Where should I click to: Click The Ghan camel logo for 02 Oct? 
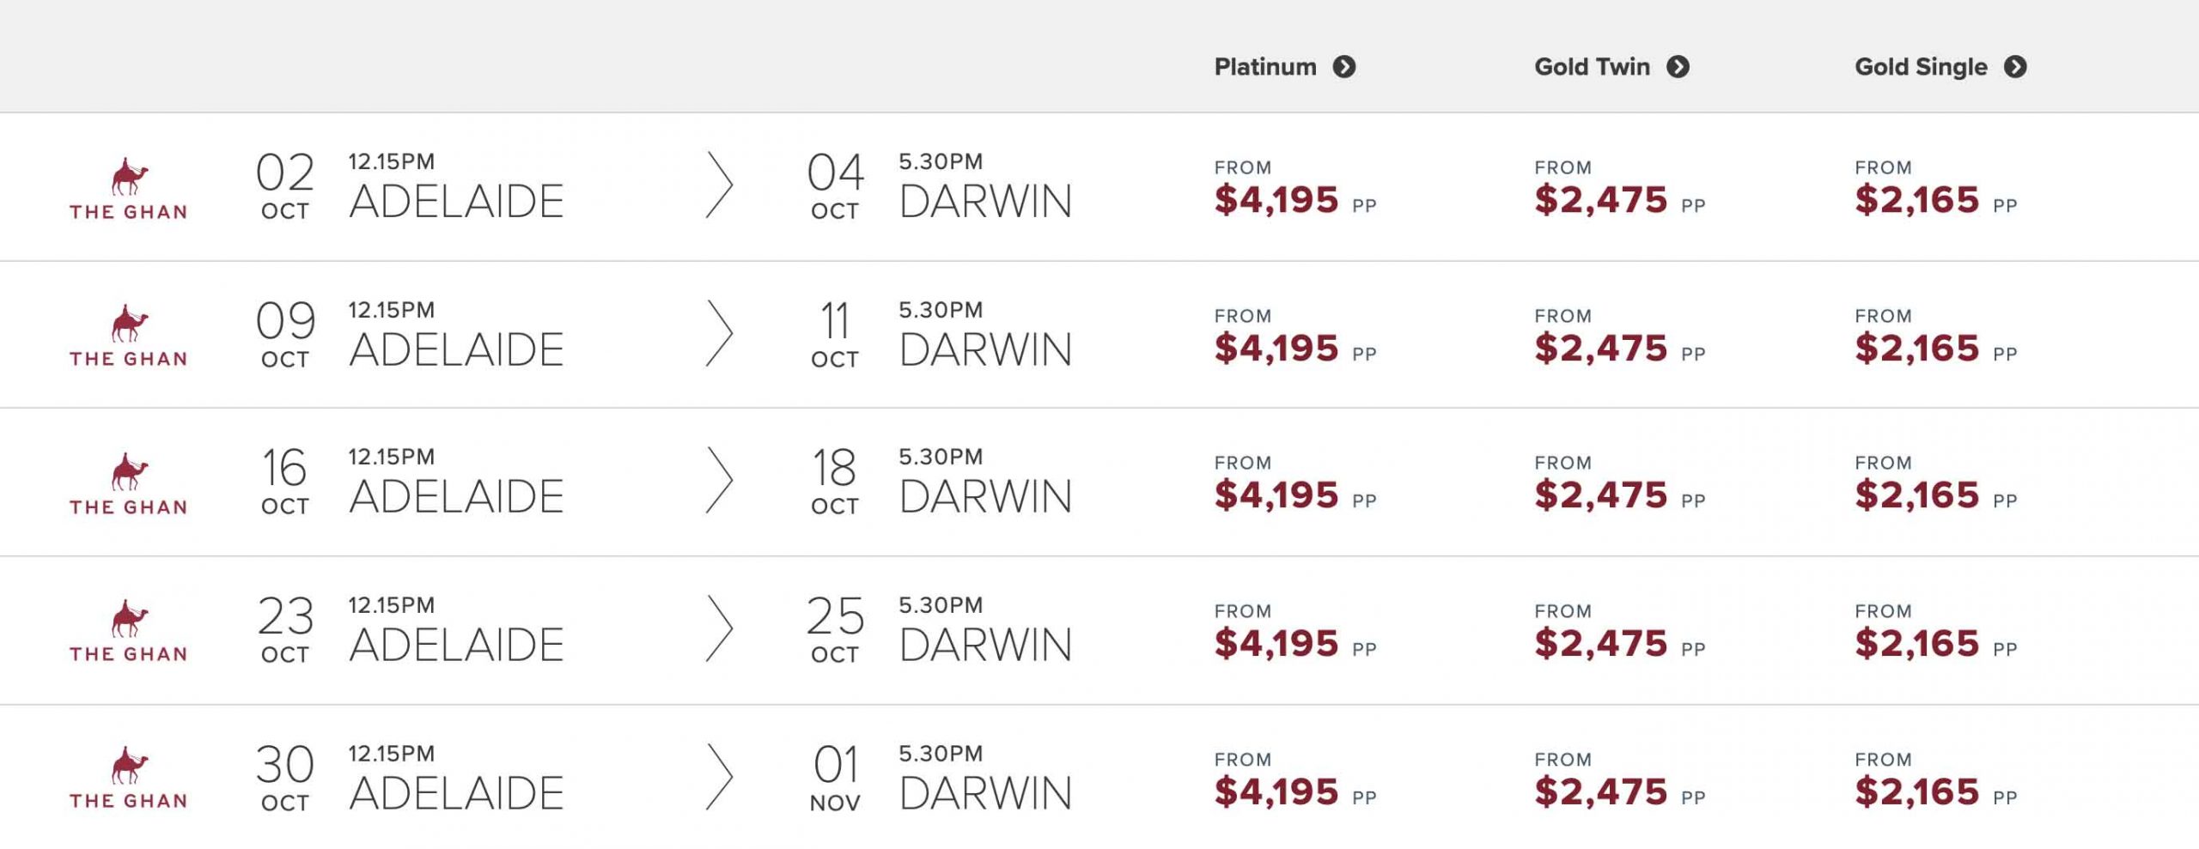point(129,189)
